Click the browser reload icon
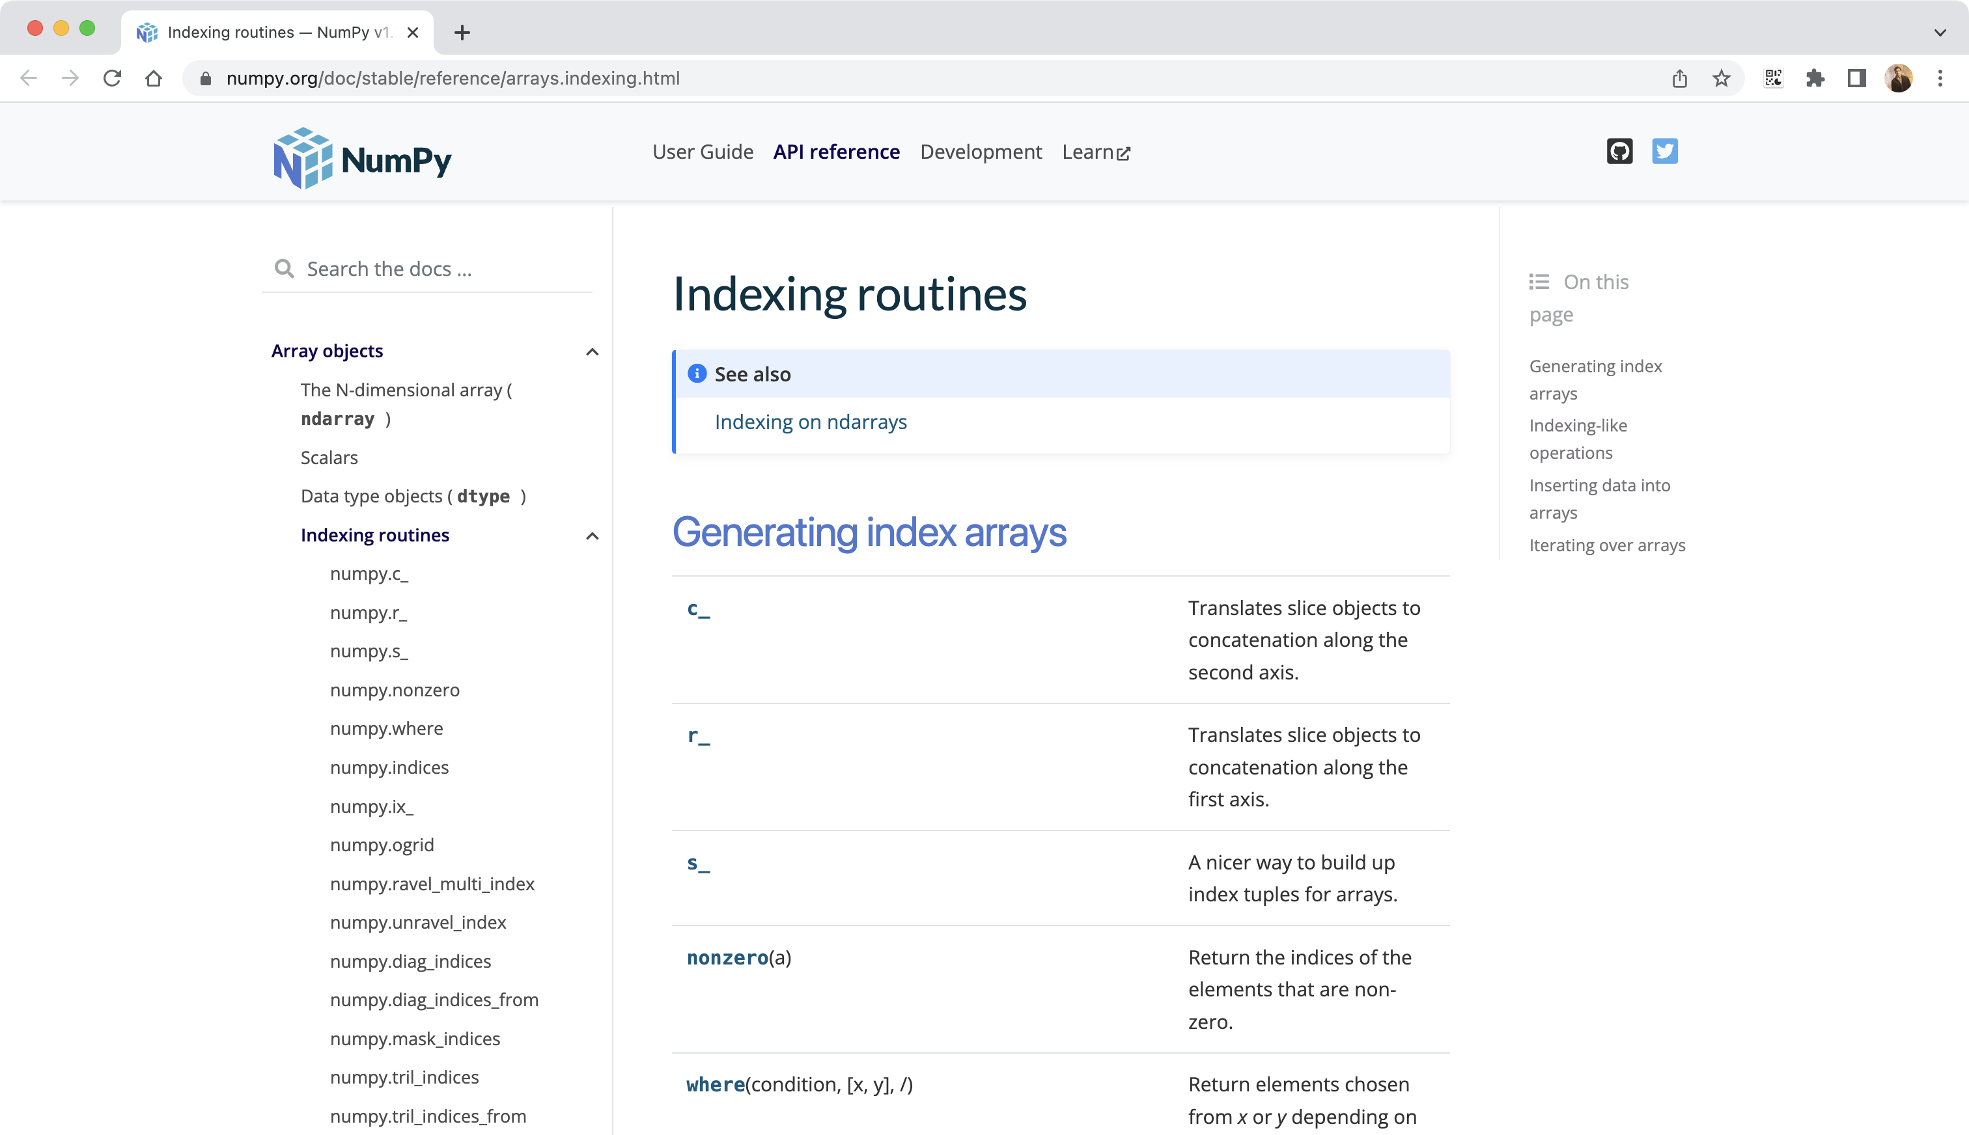The image size is (1969, 1135). [112, 79]
